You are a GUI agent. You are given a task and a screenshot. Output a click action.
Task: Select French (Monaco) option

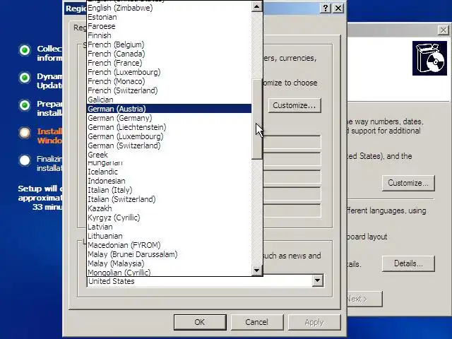point(169,81)
